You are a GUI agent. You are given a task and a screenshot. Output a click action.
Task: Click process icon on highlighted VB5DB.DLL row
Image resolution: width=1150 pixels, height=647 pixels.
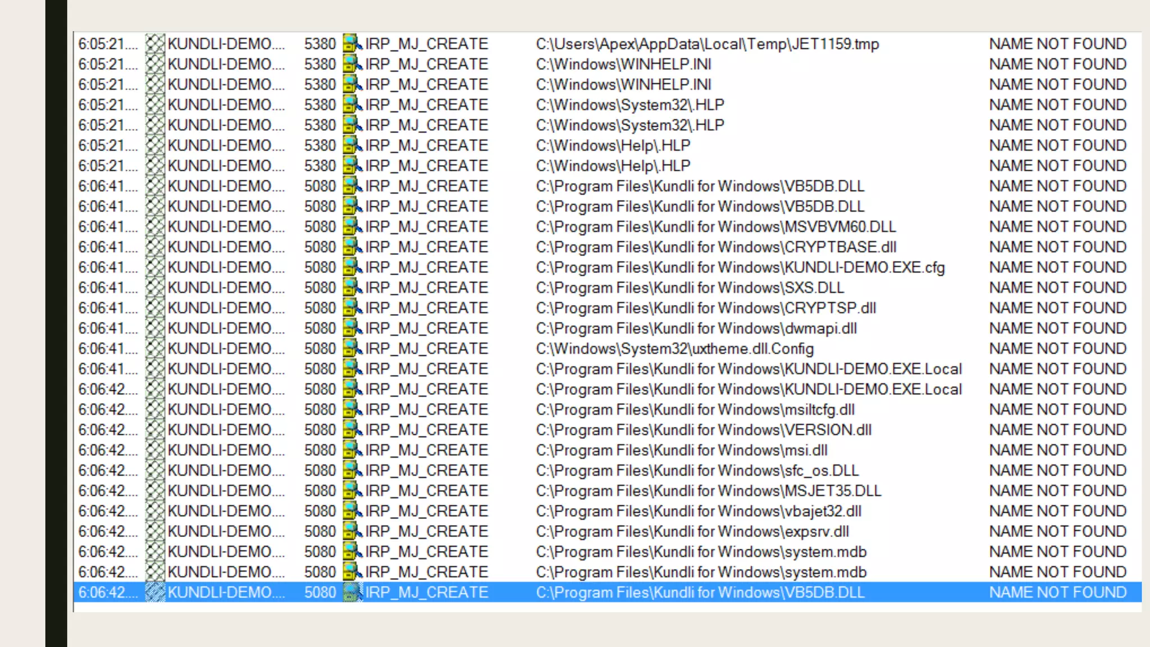click(x=155, y=593)
